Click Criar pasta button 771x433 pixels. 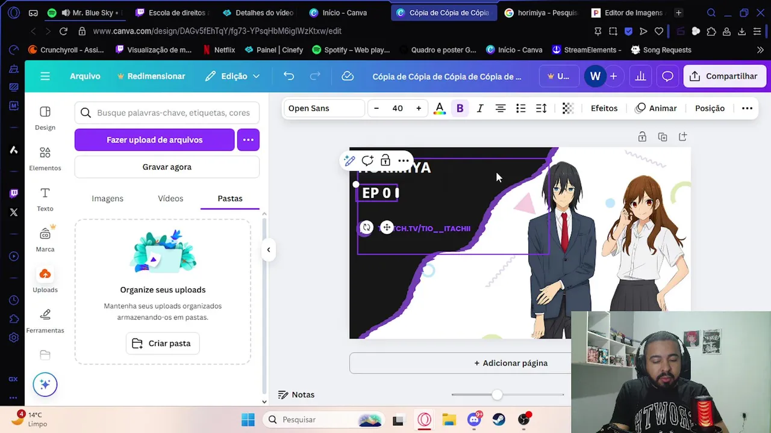pyautogui.click(x=163, y=343)
